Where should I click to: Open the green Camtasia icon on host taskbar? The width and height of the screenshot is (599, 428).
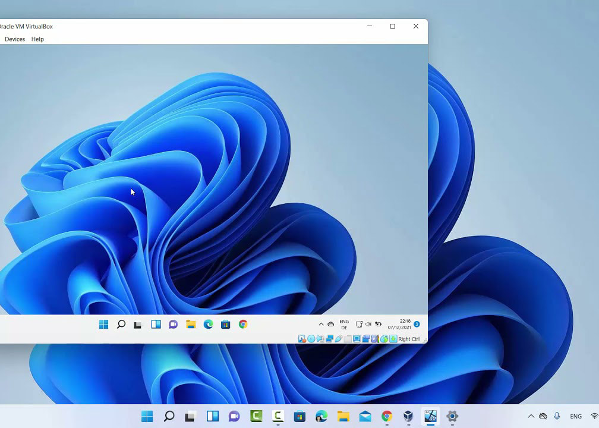[x=256, y=416]
